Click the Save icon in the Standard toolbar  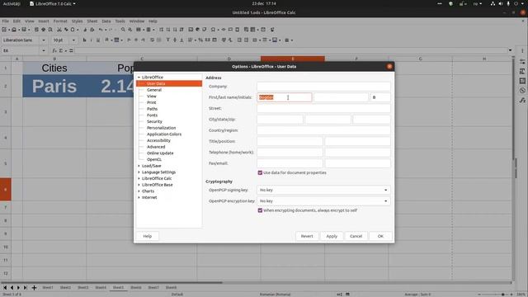pos(24,30)
